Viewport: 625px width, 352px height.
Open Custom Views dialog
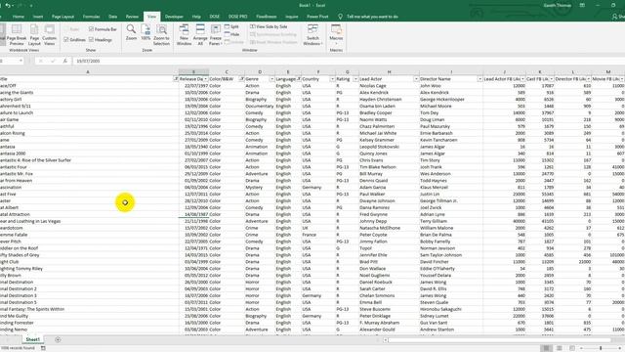click(x=50, y=35)
